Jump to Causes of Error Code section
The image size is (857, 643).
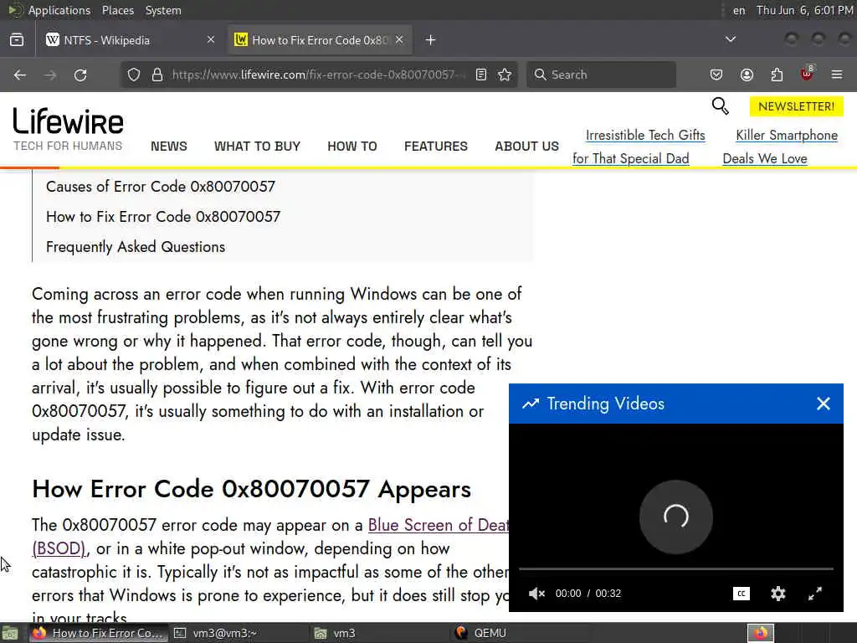point(161,187)
